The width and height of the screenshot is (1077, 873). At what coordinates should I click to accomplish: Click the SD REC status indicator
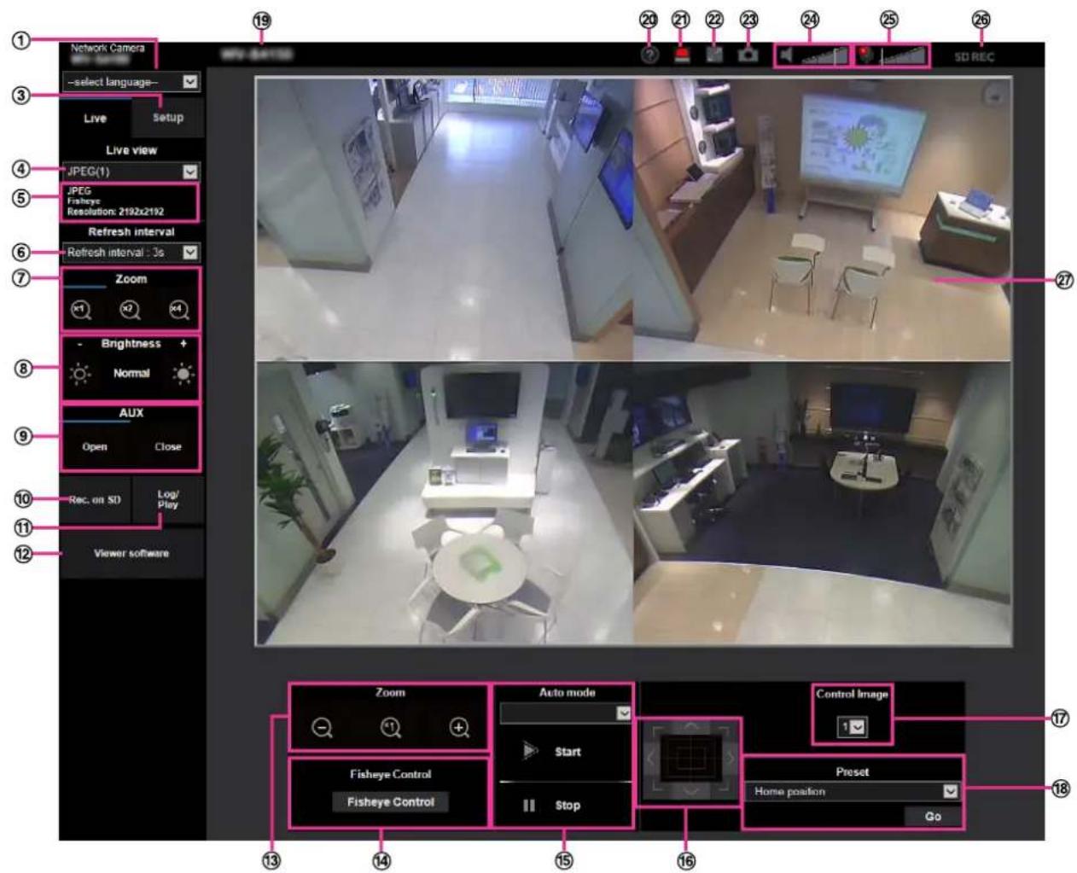pos(974,57)
